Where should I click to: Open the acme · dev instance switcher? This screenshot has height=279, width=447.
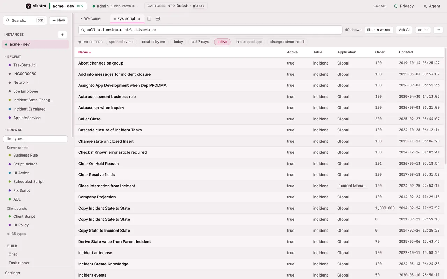coord(68,6)
